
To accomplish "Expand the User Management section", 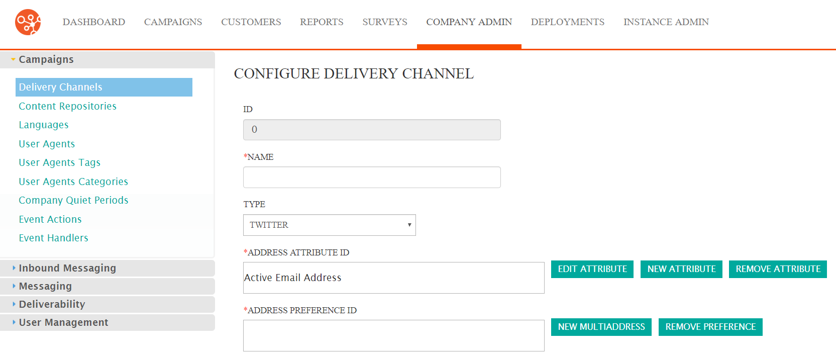I will [x=108, y=322].
